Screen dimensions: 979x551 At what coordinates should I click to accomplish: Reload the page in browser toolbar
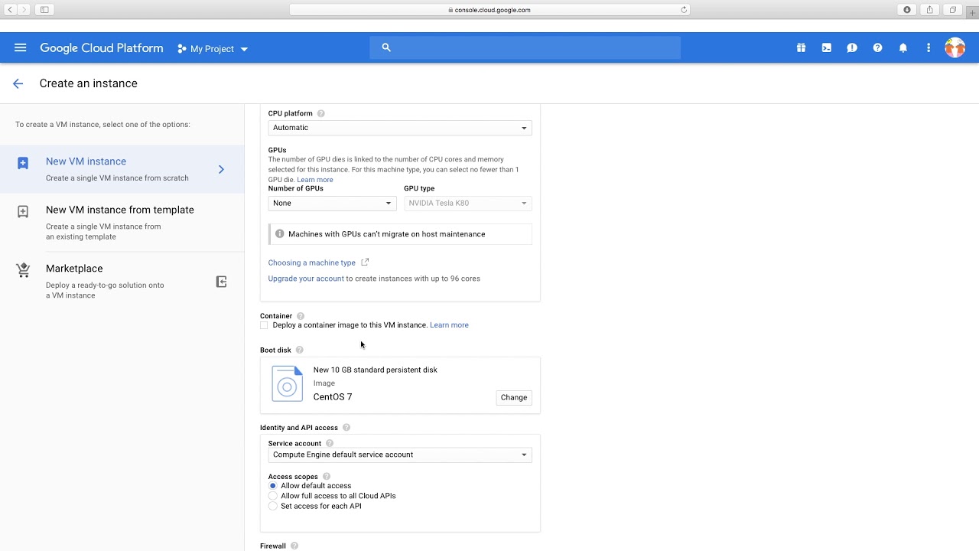click(684, 10)
